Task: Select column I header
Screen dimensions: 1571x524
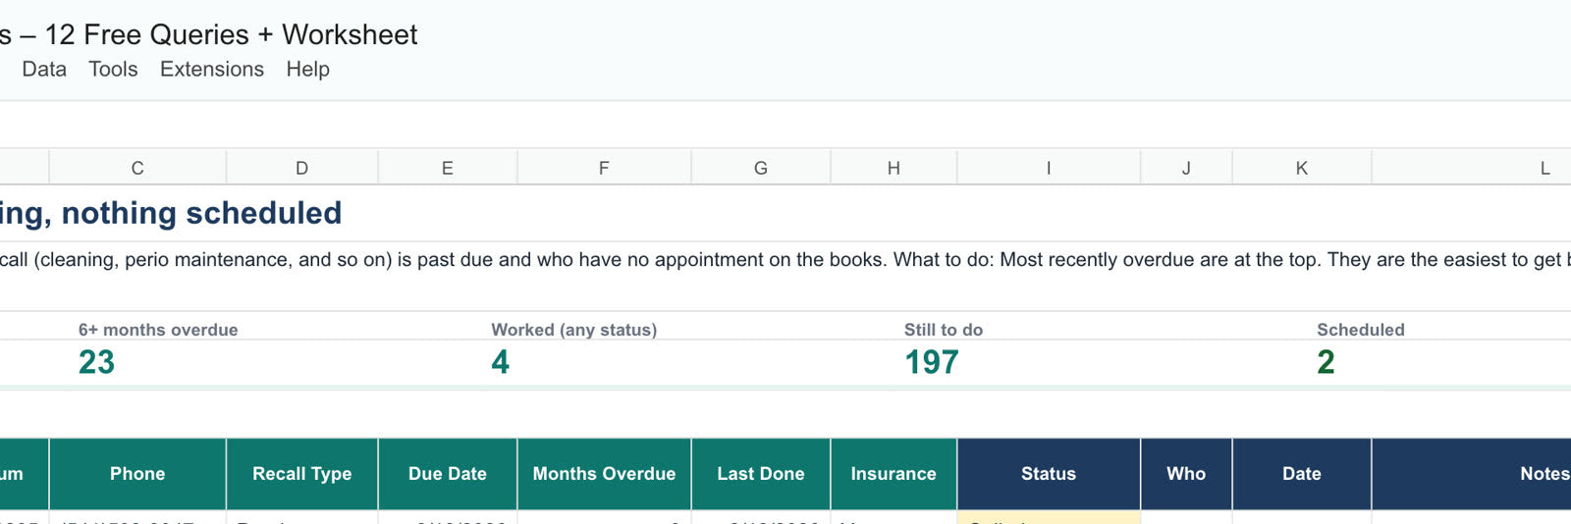Action: click(x=1049, y=168)
